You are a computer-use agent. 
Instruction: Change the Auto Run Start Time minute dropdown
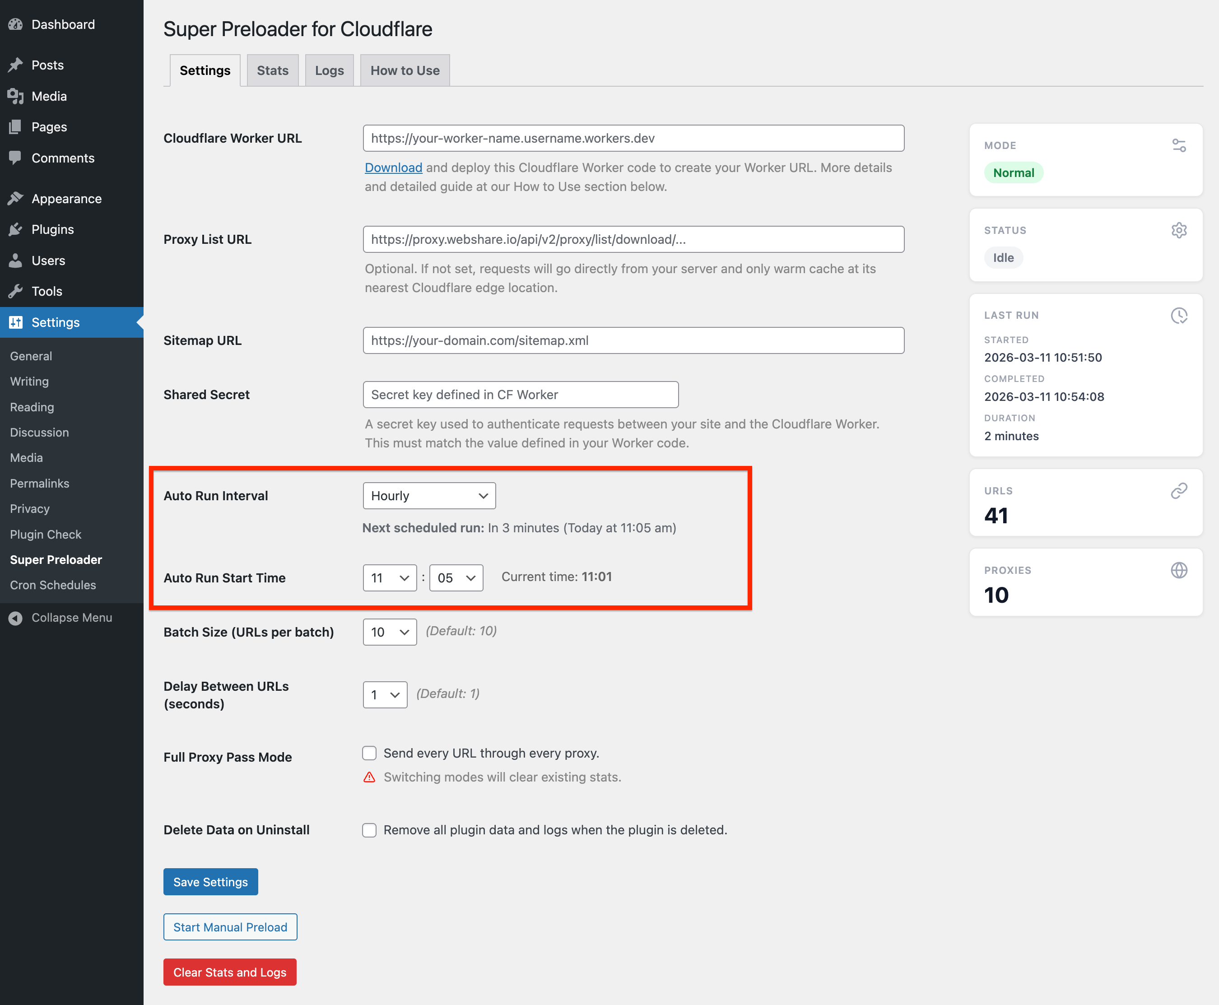(x=456, y=577)
